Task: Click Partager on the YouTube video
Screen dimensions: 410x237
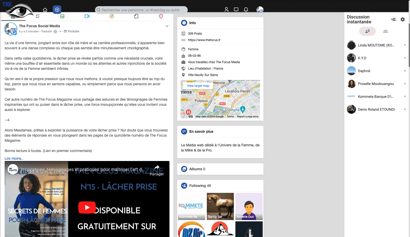Action: (157, 170)
